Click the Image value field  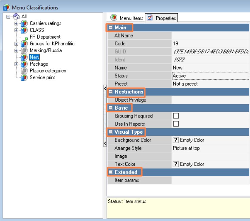point(211,156)
